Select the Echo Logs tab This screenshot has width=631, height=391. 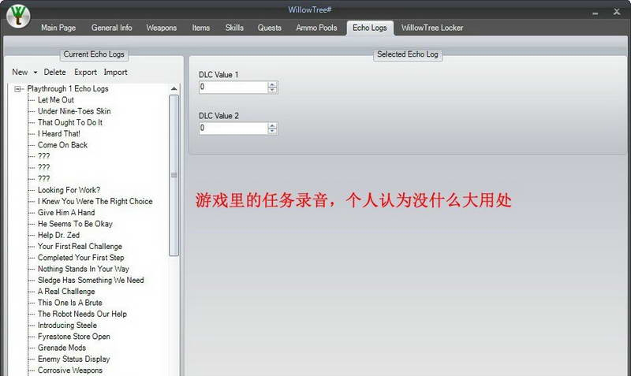370,28
